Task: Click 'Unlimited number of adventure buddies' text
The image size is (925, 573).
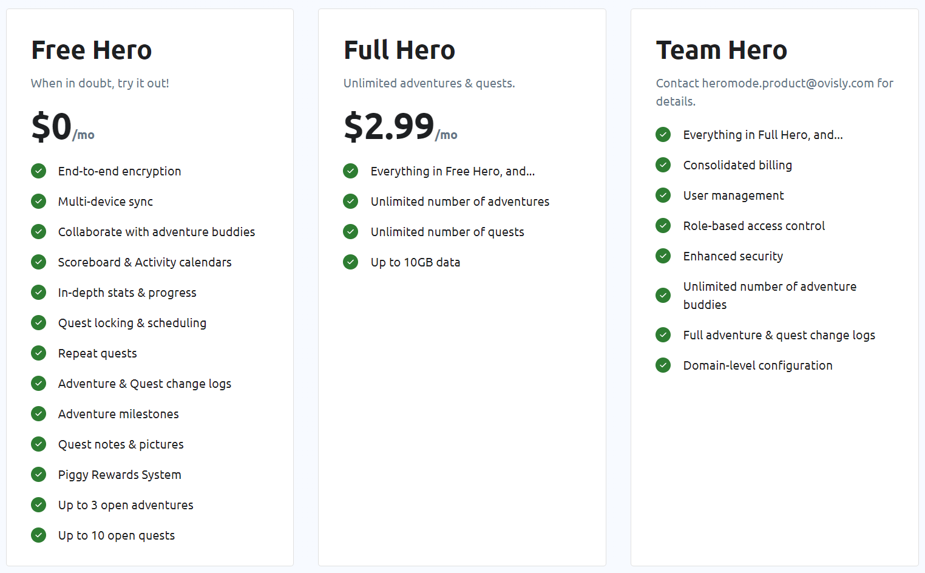Action: 770,296
